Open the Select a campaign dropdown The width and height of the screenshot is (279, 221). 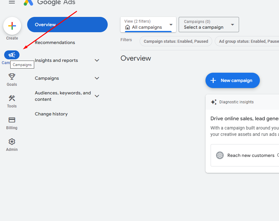click(x=209, y=25)
